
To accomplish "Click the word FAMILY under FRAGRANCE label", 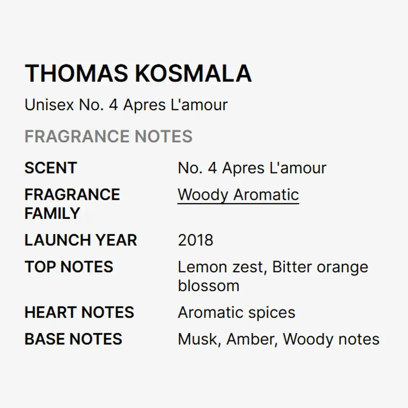I will point(53,213).
